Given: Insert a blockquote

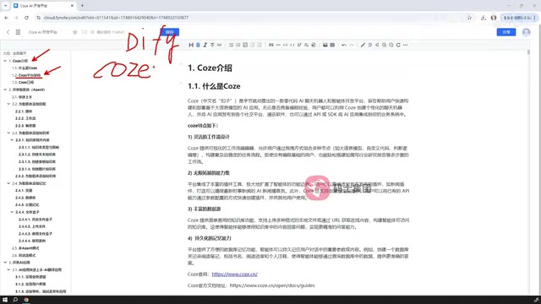Looking at the screenshot, I should click(270, 45).
